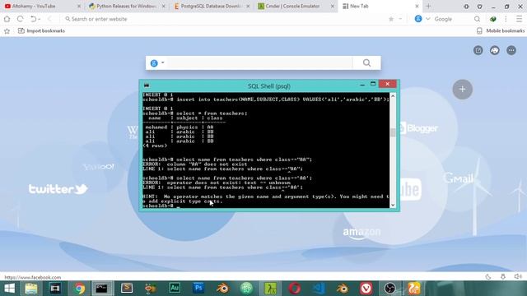
Task: Click the SQL Shell scrollbar down arrow
Action: coord(393,205)
